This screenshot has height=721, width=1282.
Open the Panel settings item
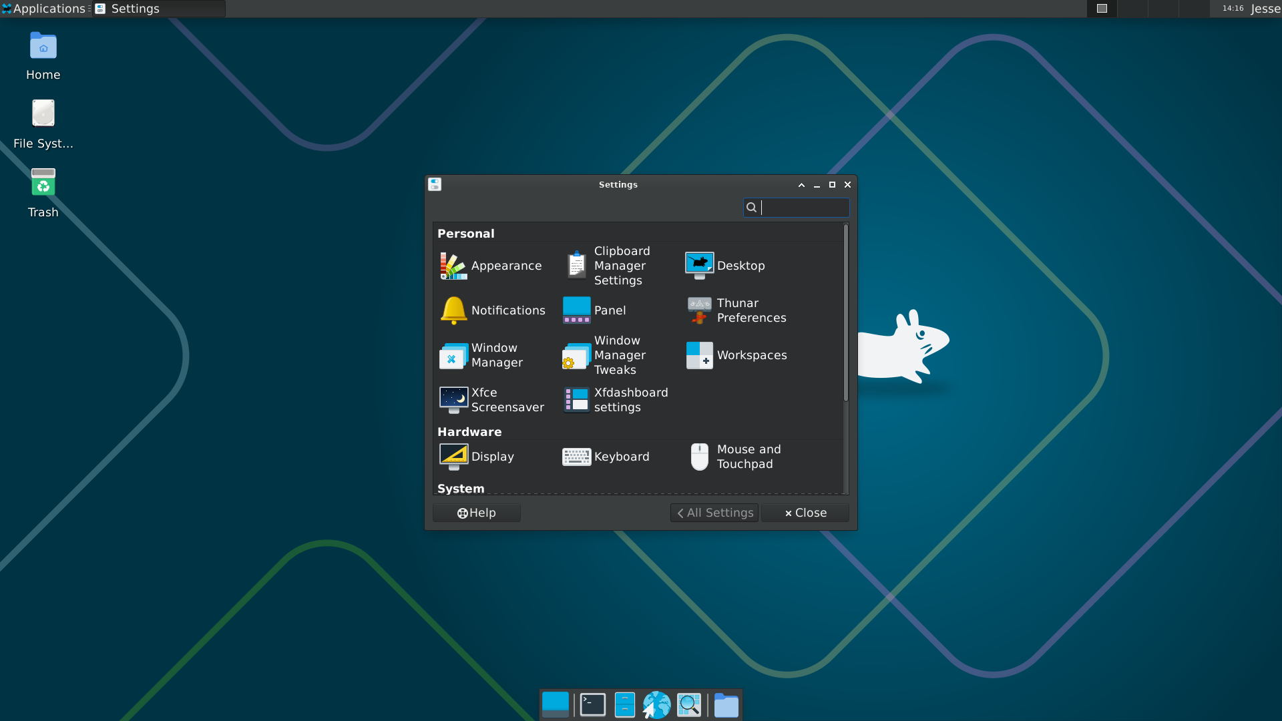(594, 310)
